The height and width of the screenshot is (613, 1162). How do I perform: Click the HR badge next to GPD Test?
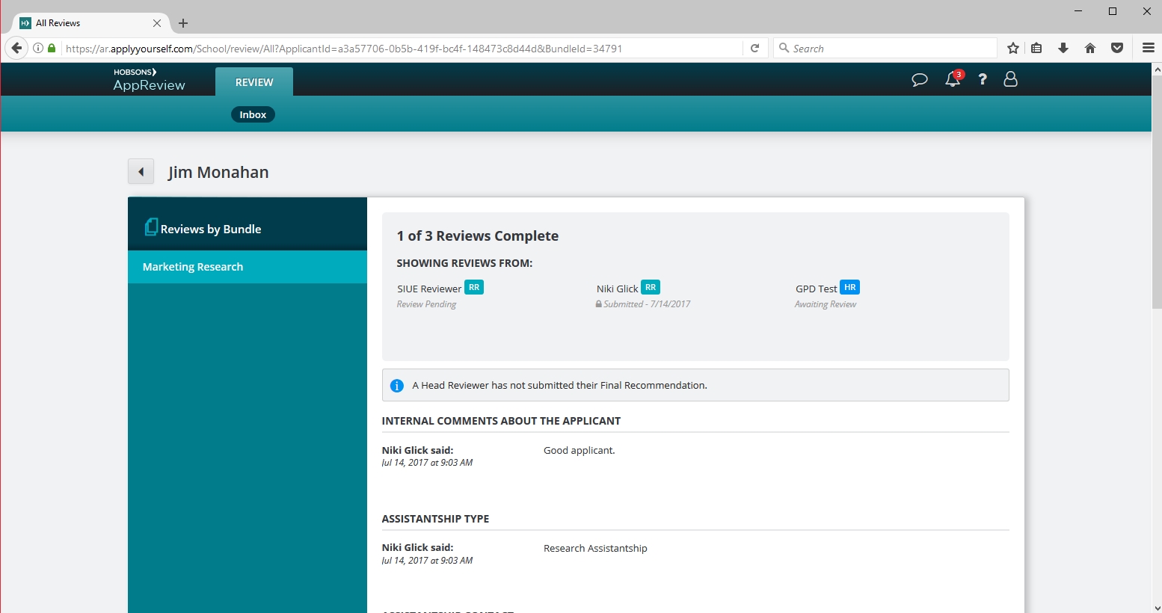click(849, 288)
